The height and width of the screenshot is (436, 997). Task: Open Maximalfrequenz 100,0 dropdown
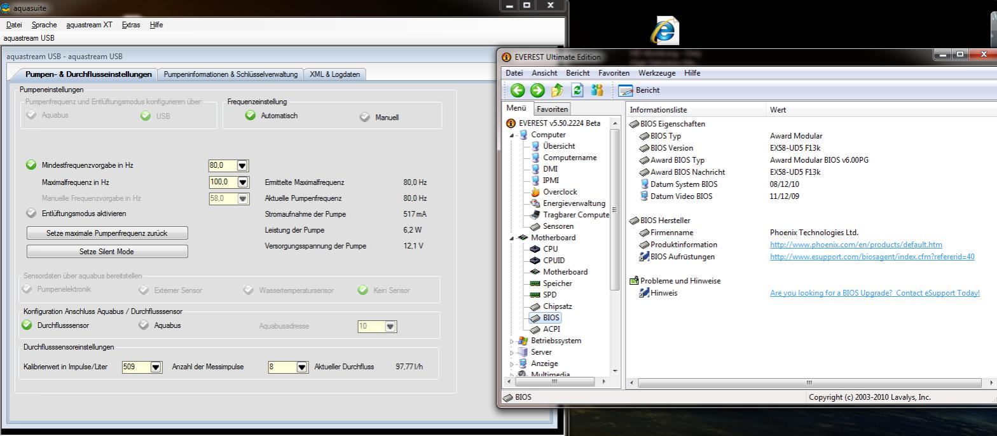[242, 182]
